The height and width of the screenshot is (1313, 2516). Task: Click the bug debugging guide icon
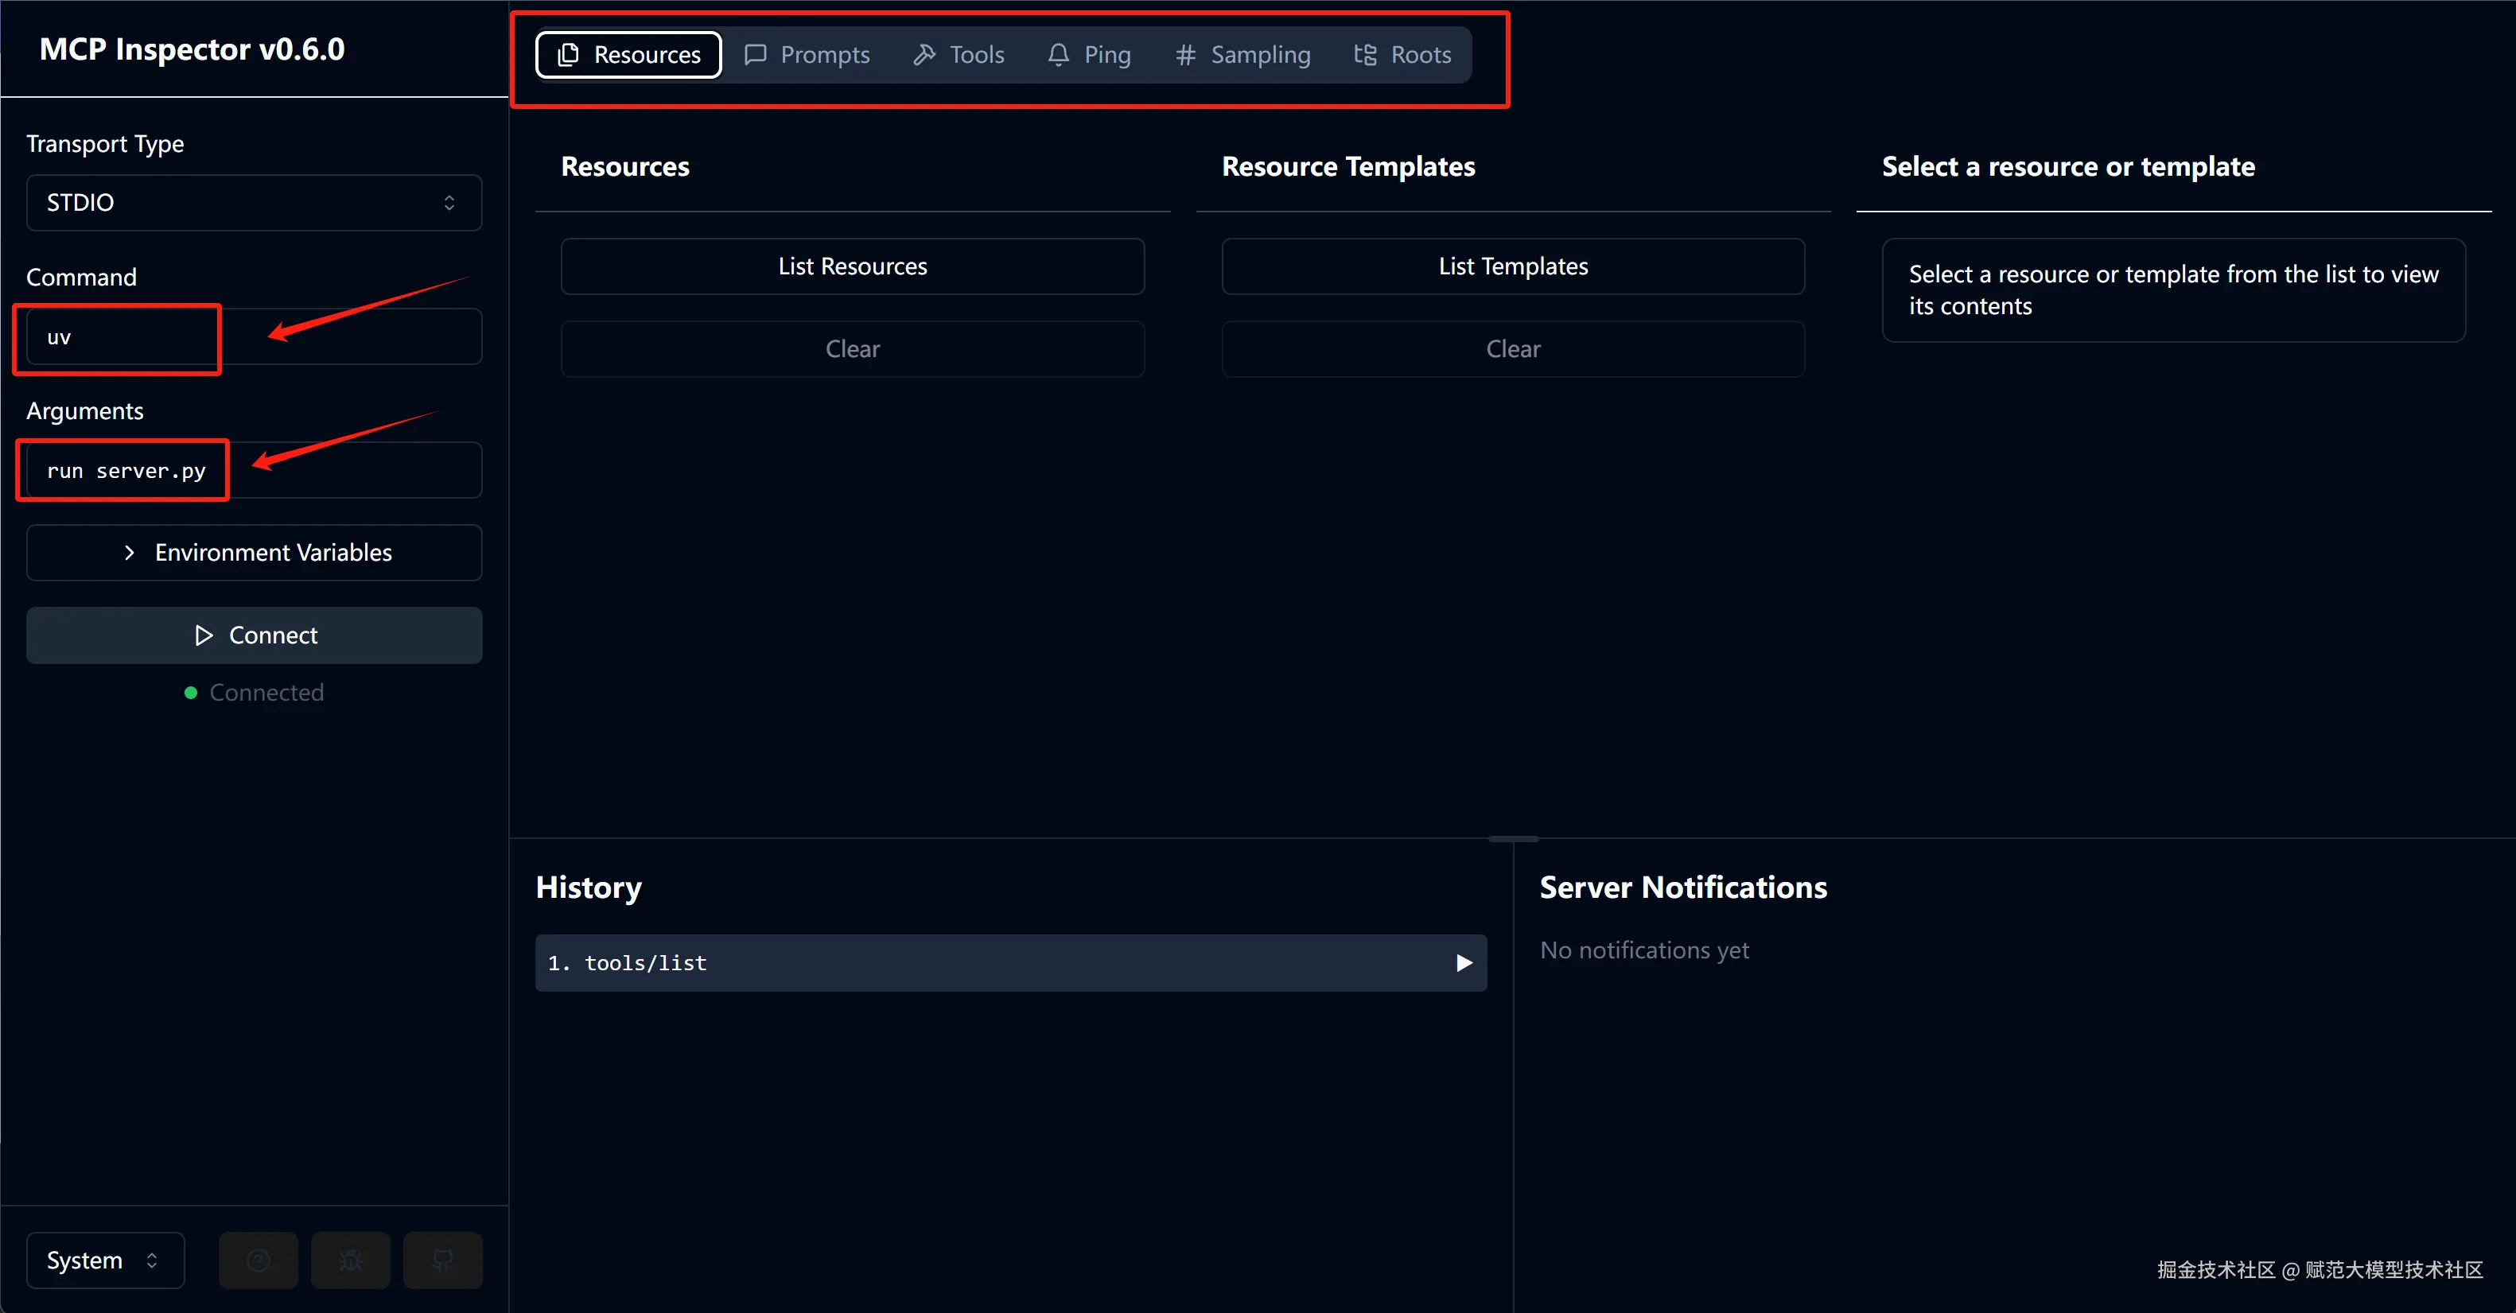[x=351, y=1261]
